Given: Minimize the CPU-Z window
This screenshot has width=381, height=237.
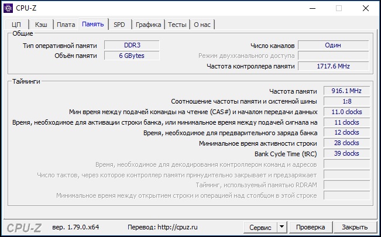Looking at the screenshot, I should pyautogui.click(x=313, y=8).
